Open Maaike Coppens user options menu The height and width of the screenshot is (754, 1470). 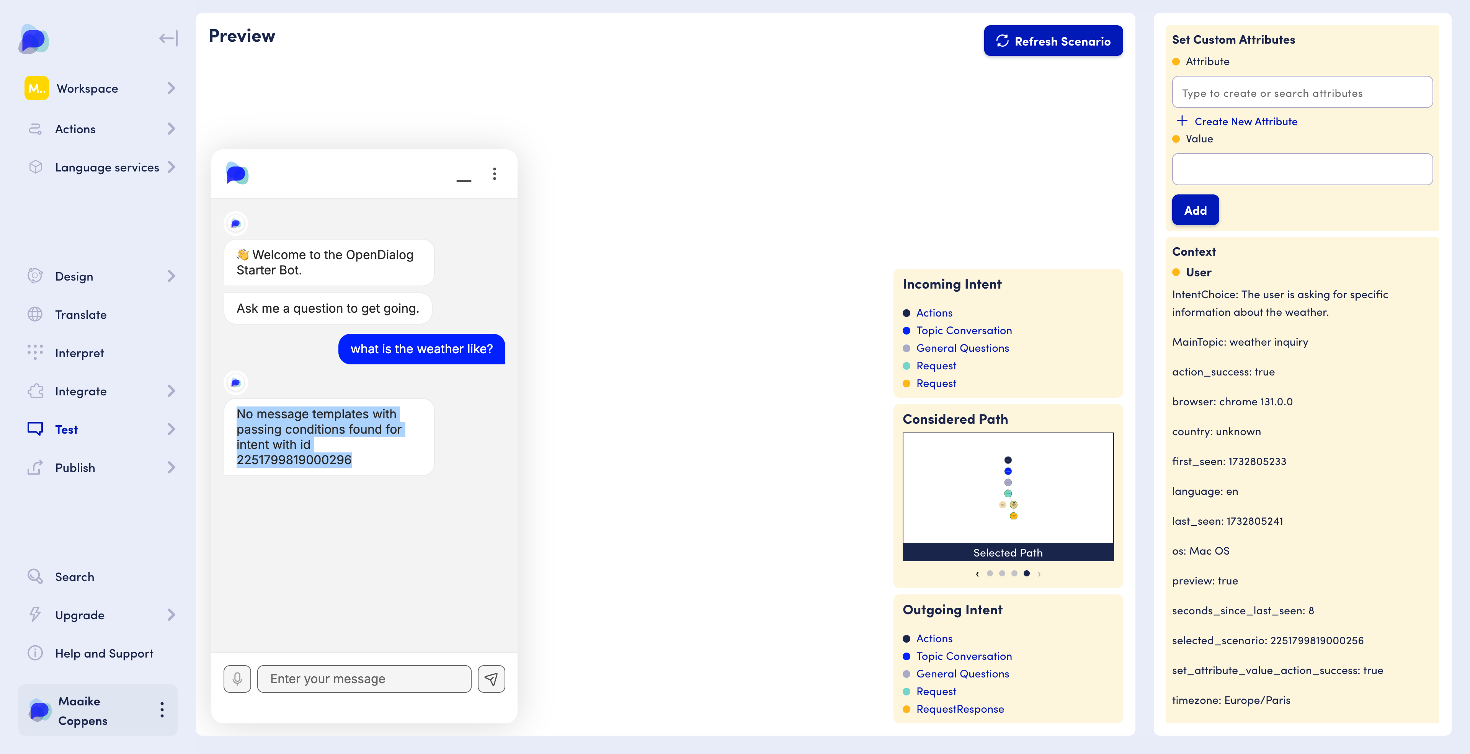pyautogui.click(x=162, y=710)
